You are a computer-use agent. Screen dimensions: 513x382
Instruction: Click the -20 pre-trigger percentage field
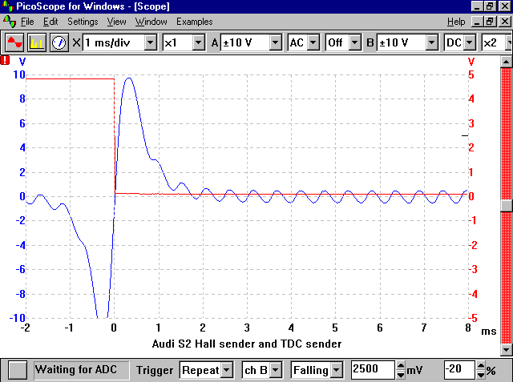point(461,370)
